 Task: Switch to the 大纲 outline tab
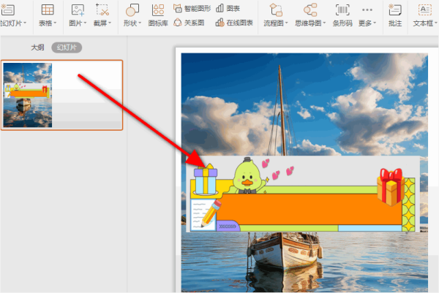coord(37,47)
